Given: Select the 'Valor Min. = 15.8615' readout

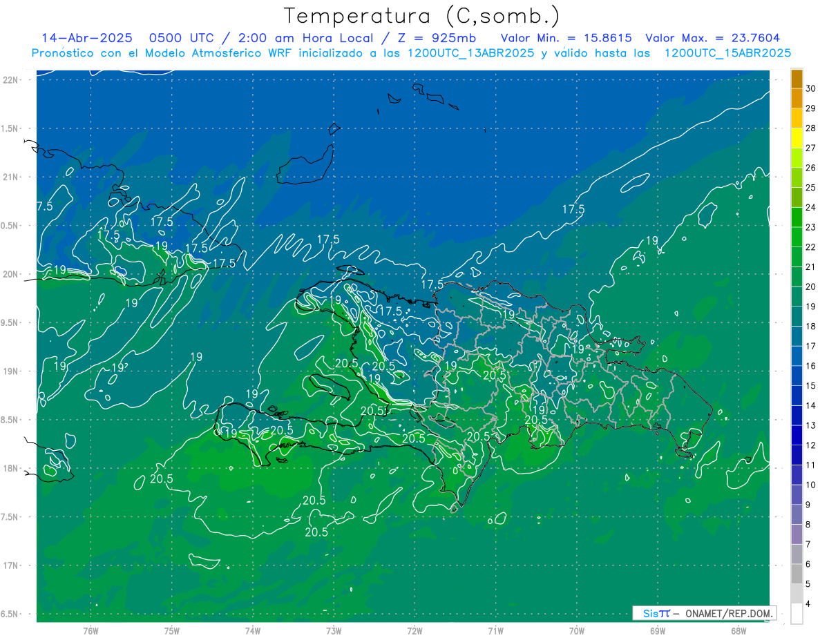Looking at the screenshot, I should coord(566,38).
